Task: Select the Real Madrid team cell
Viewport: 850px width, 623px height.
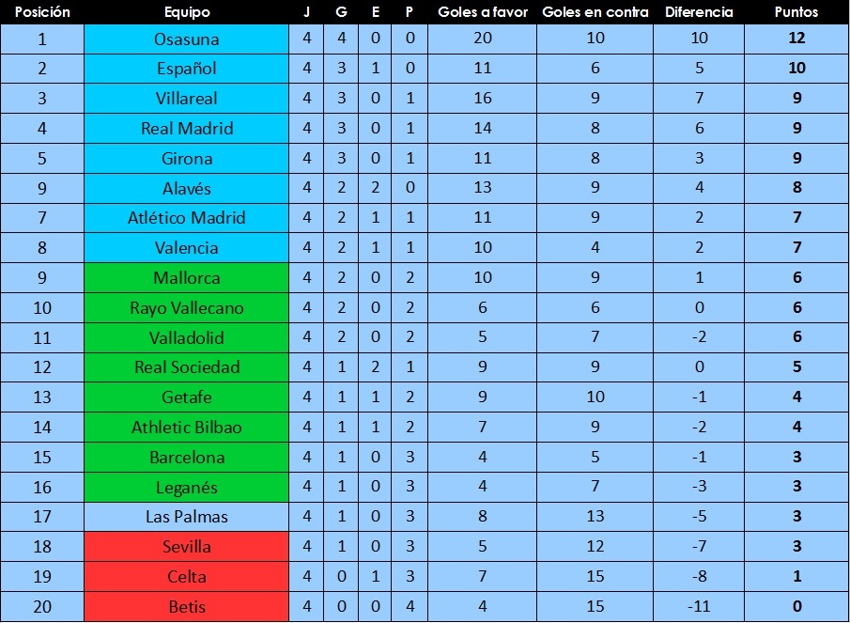Action: point(187,129)
